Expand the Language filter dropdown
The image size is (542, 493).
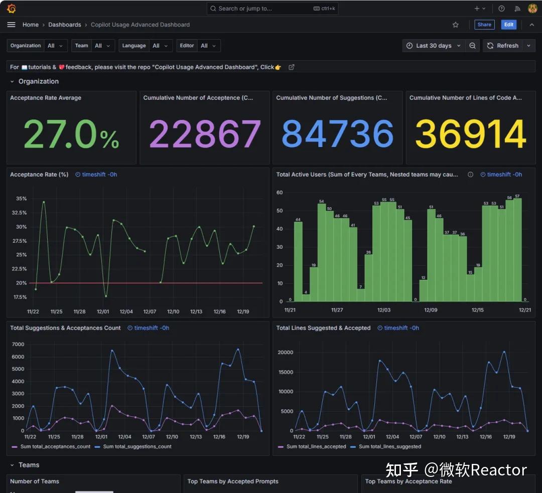(x=160, y=46)
